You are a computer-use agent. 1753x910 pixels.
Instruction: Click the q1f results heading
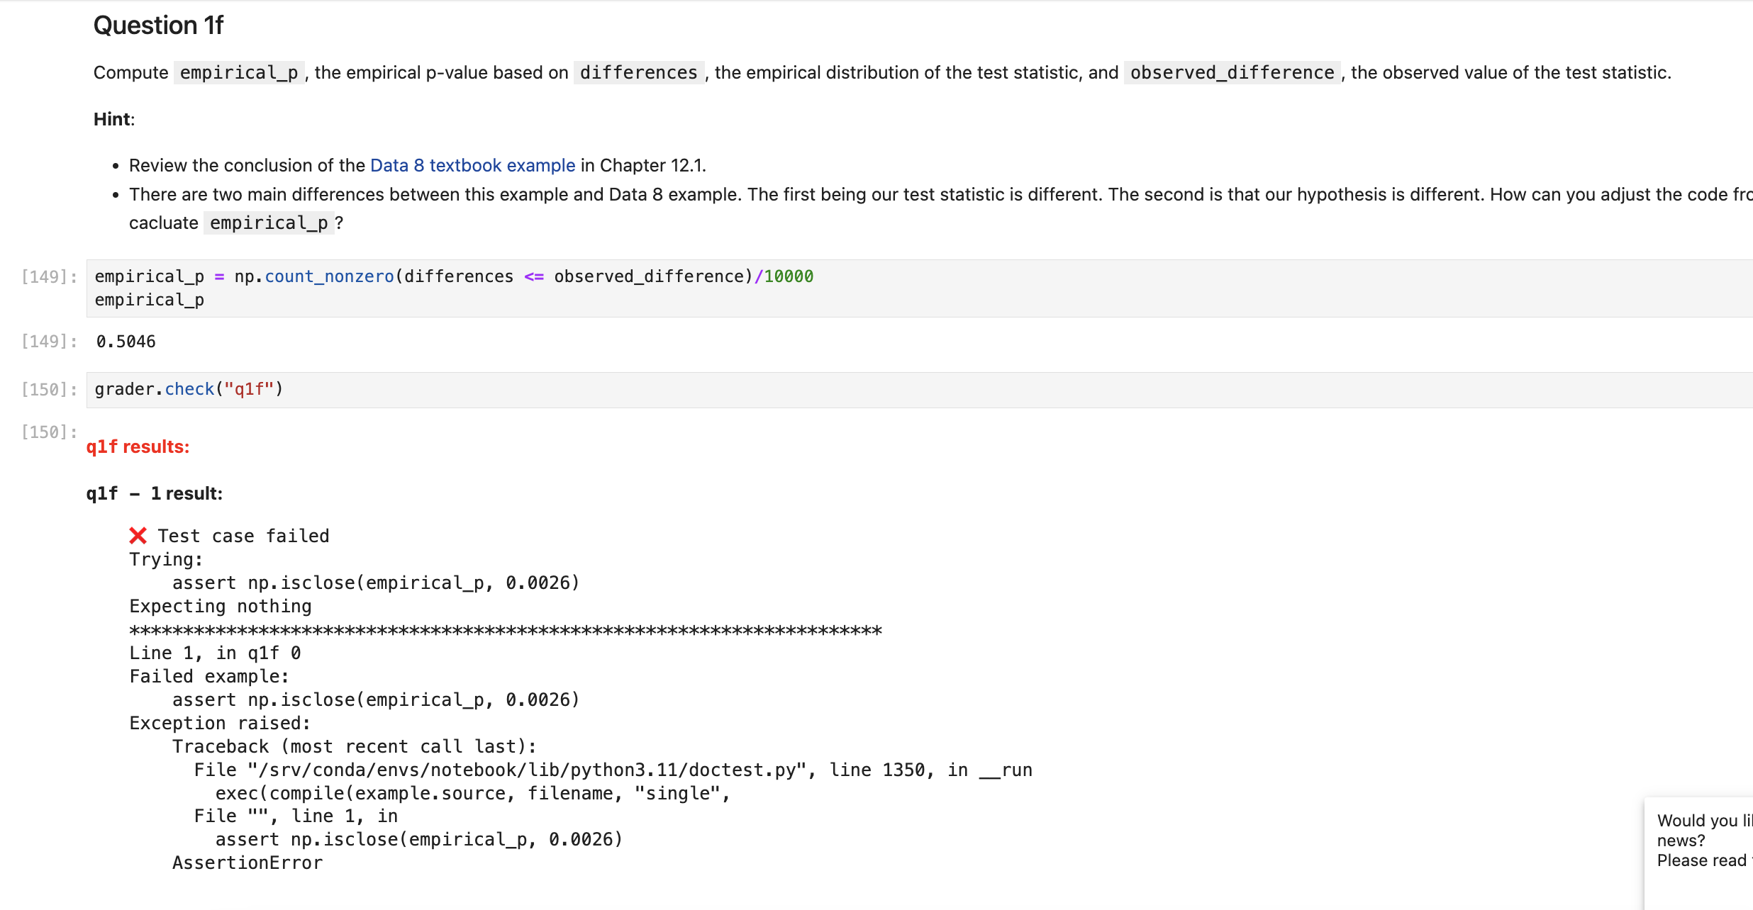138,446
